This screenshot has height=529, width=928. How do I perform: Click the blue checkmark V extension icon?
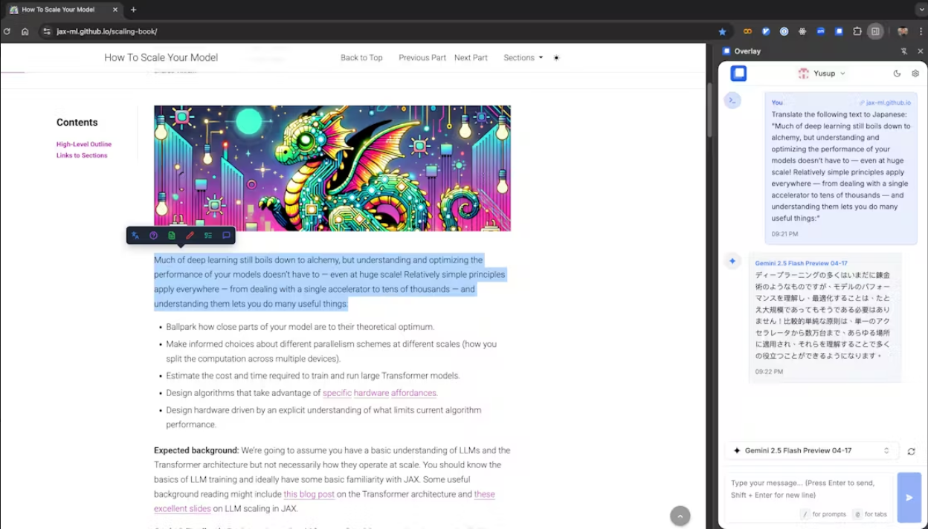(766, 32)
